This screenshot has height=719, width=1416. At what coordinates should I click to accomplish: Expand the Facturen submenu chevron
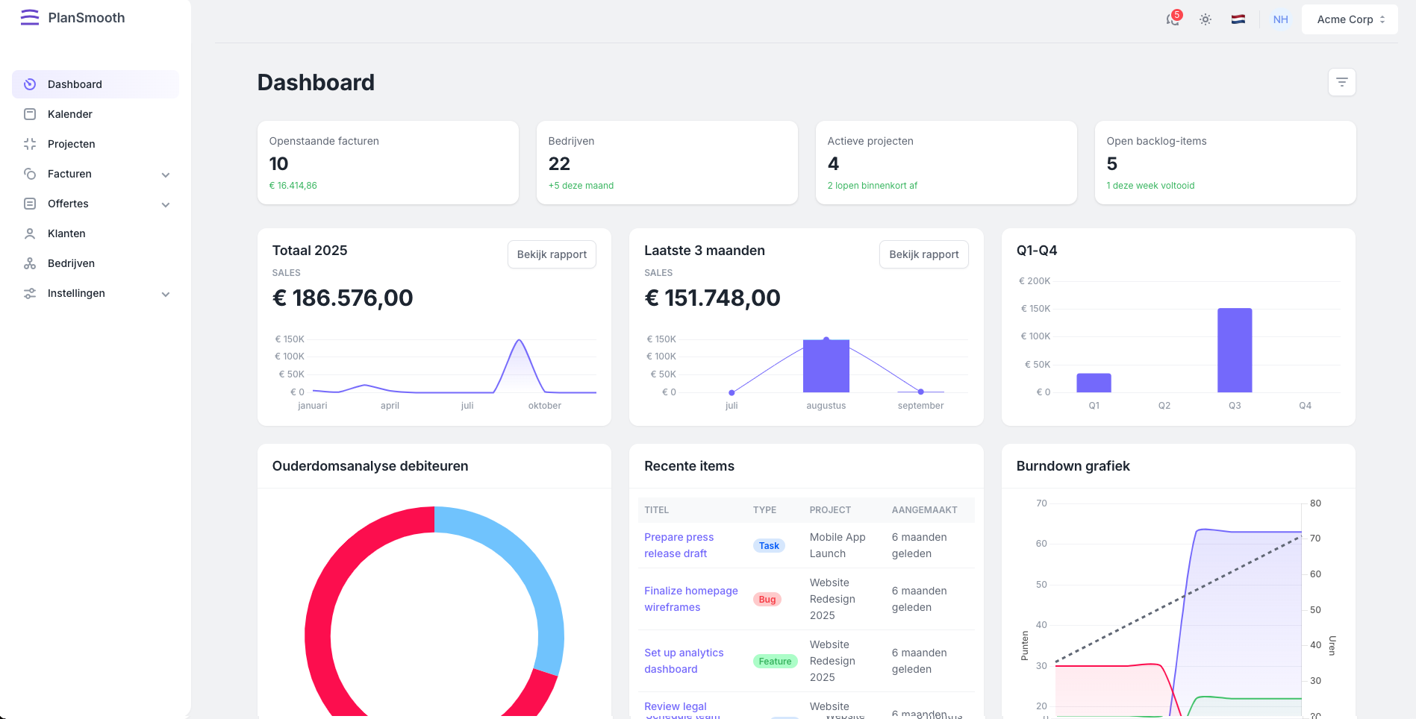166,175
